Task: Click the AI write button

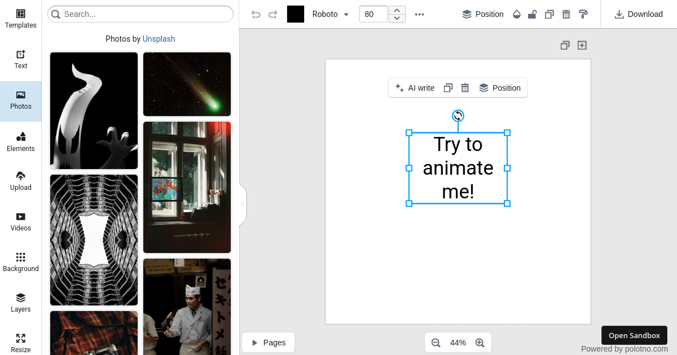Action: [x=415, y=88]
